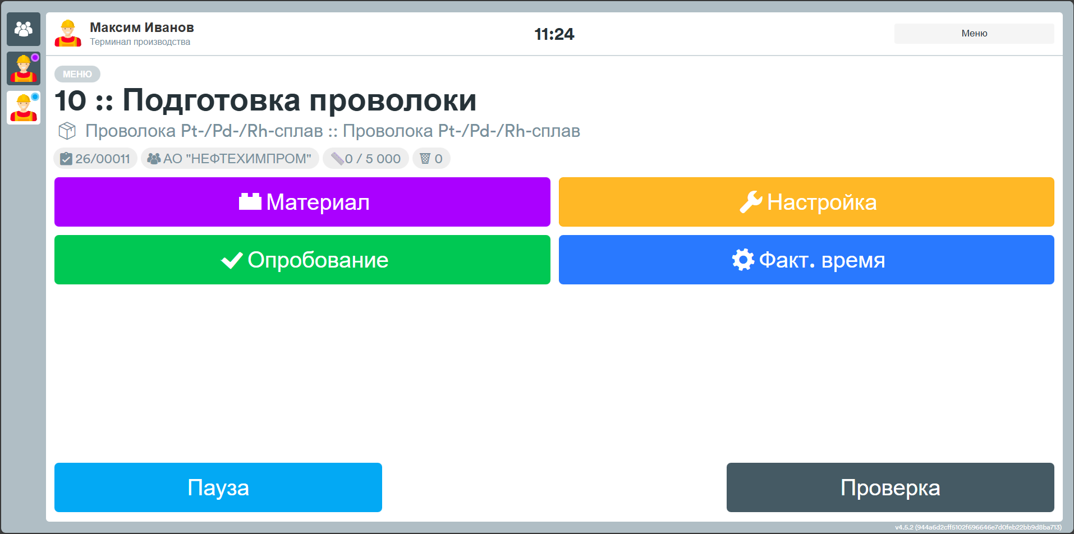Click the green Опробование button
1074x534 pixels.
(x=302, y=260)
